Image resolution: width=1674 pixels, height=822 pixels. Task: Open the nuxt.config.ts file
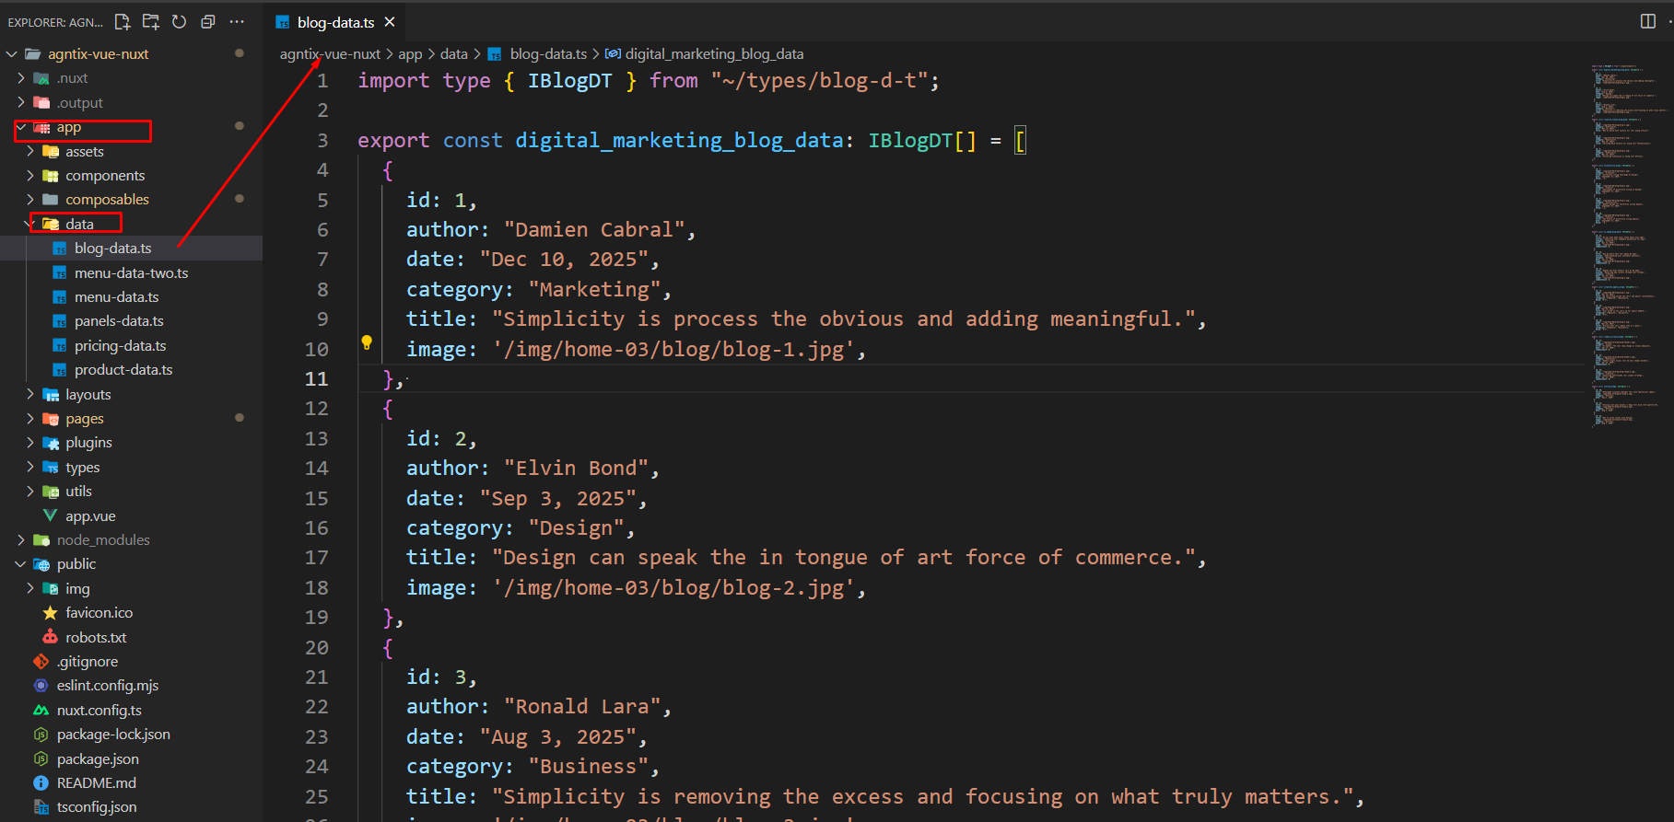99,711
